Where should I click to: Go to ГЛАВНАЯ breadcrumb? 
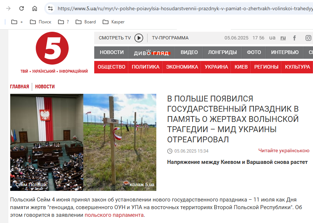pos(19,86)
